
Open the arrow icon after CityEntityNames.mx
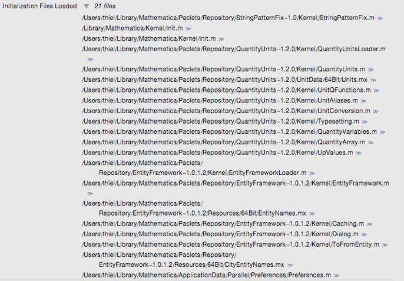click(x=290, y=265)
